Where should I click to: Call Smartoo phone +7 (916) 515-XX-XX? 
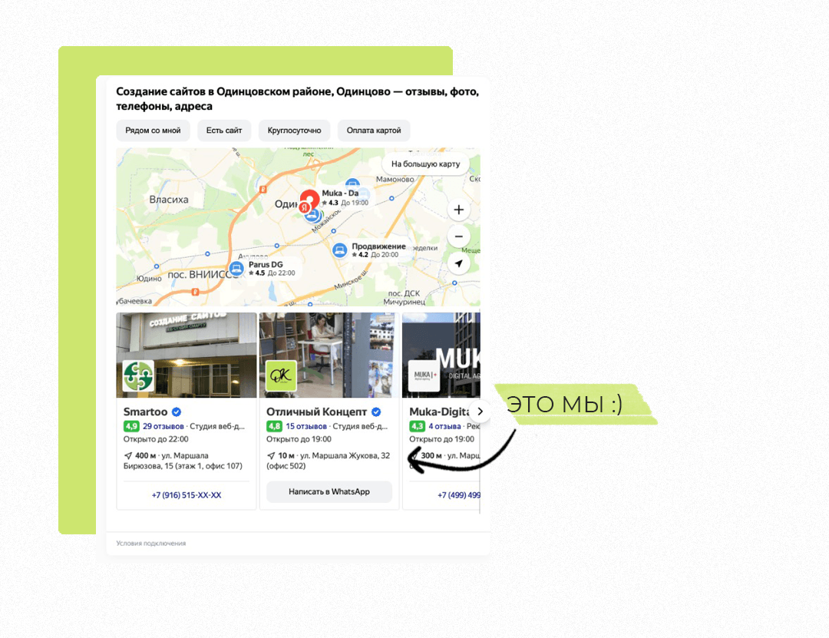coord(186,495)
